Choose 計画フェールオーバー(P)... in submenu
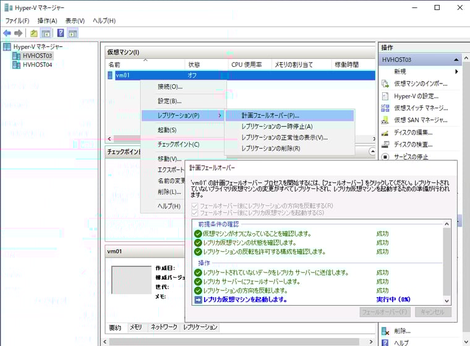 click(289, 116)
